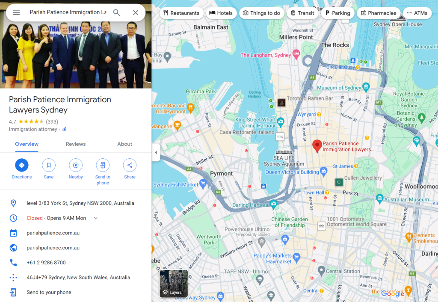This screenshot has height=302, width=438.
Task: Click the Grill Pyrmont restaurant marker
Action: (190, 107)
